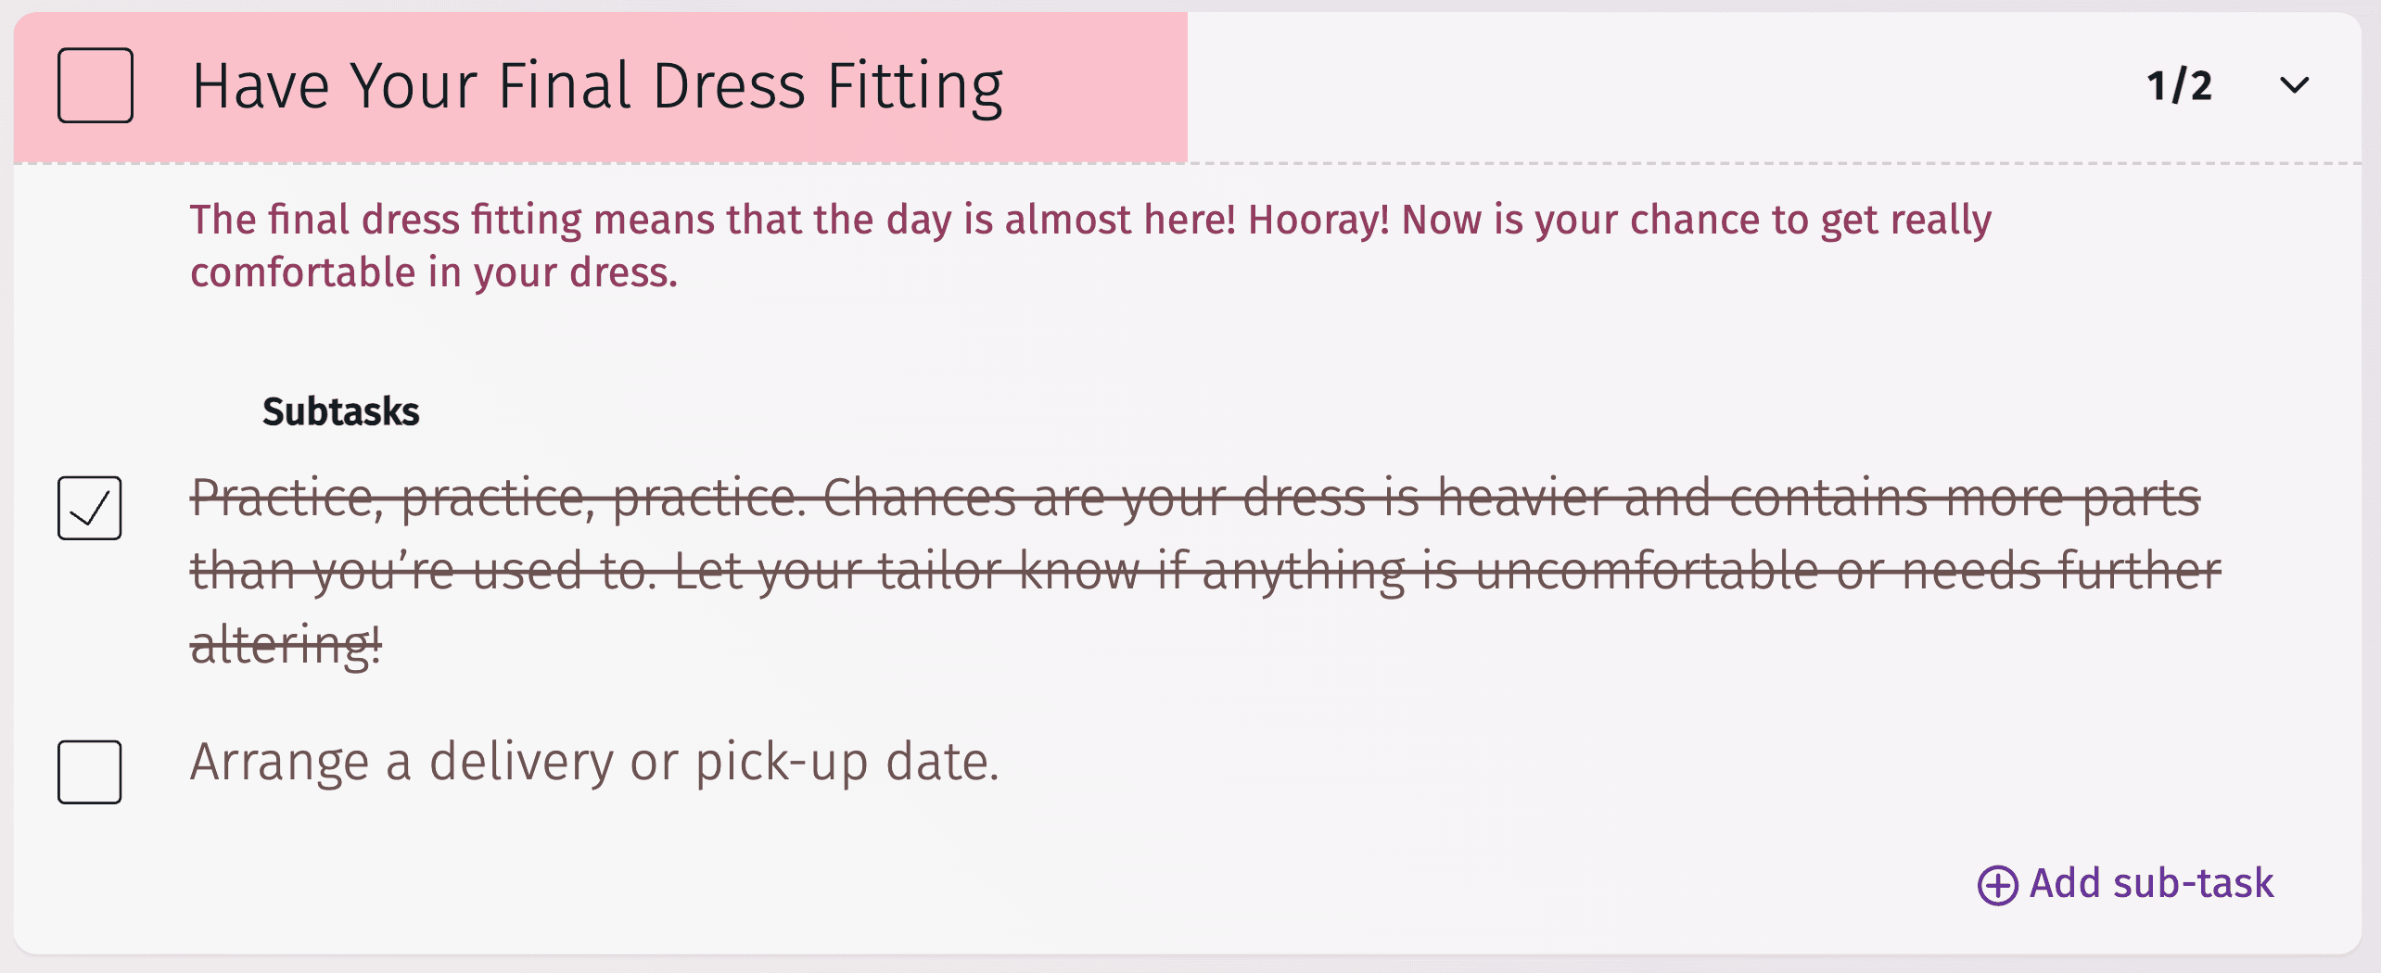Click the Subtasks section heading
This screenshot has height=973, width=2381.
tap(340, 411)
